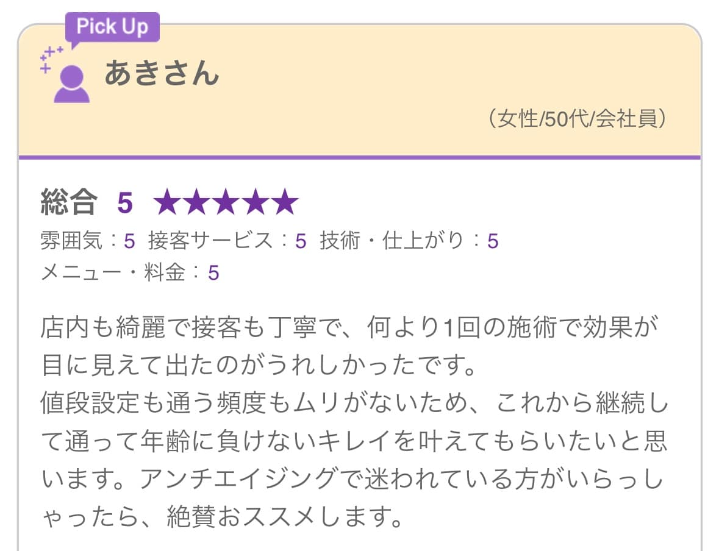Click the third rating star

pyautogui.click(x=226, y=202)
